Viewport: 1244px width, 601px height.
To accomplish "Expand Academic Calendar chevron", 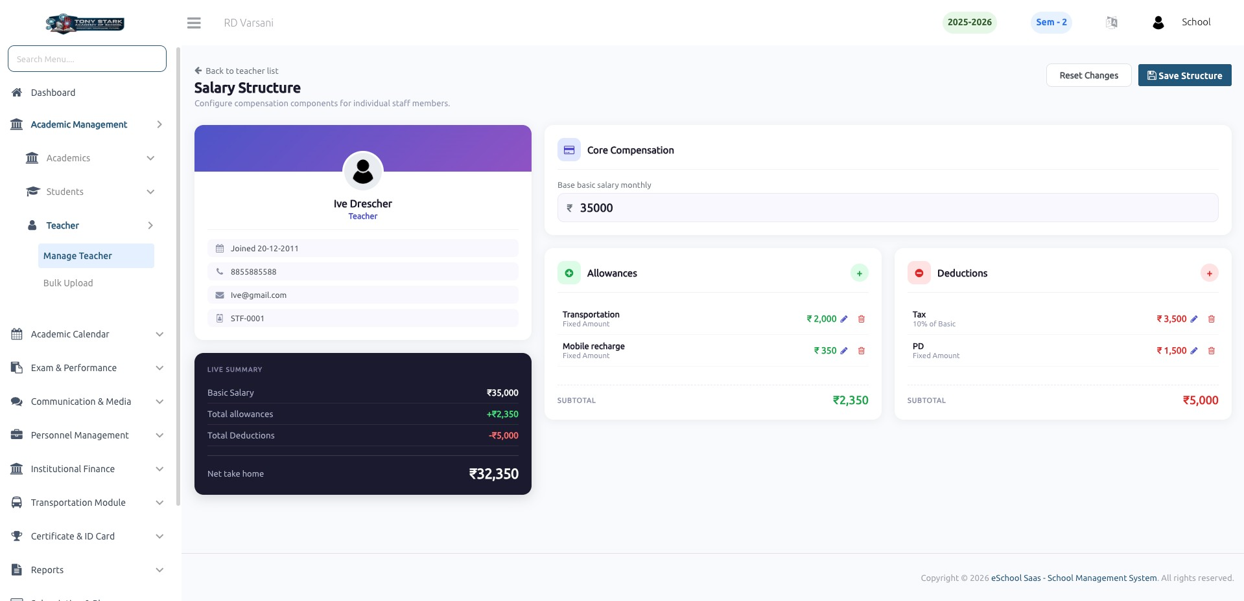I will coord(159,334).
